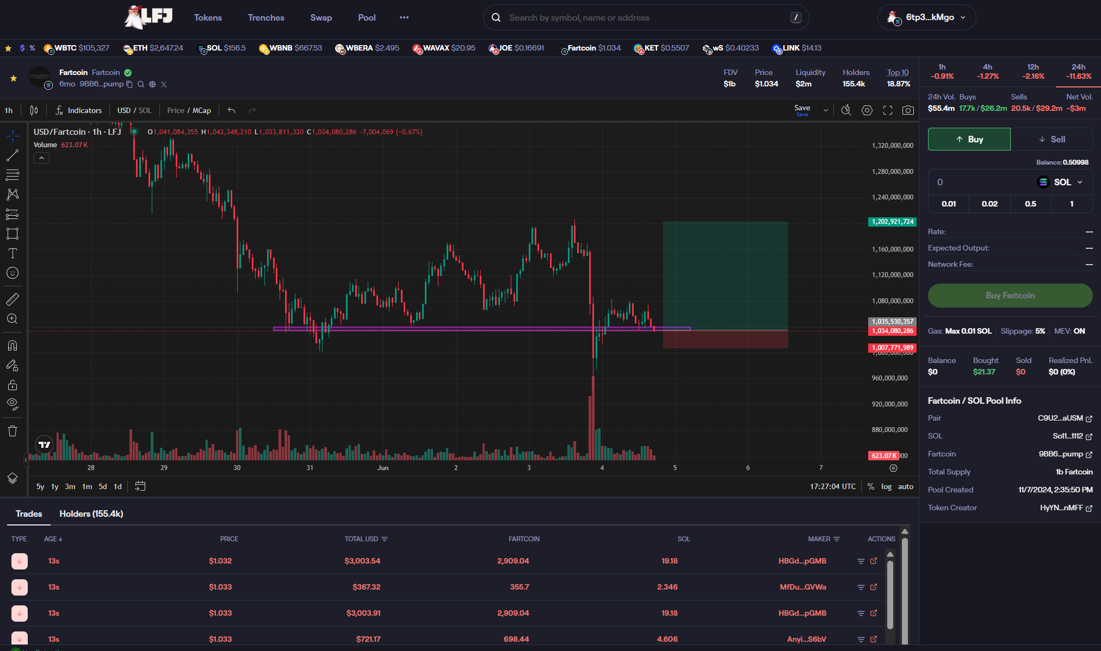1101x651 pixels.
Task: Take a chart snapshot with camera icon
Action: [x=907, y=110]
